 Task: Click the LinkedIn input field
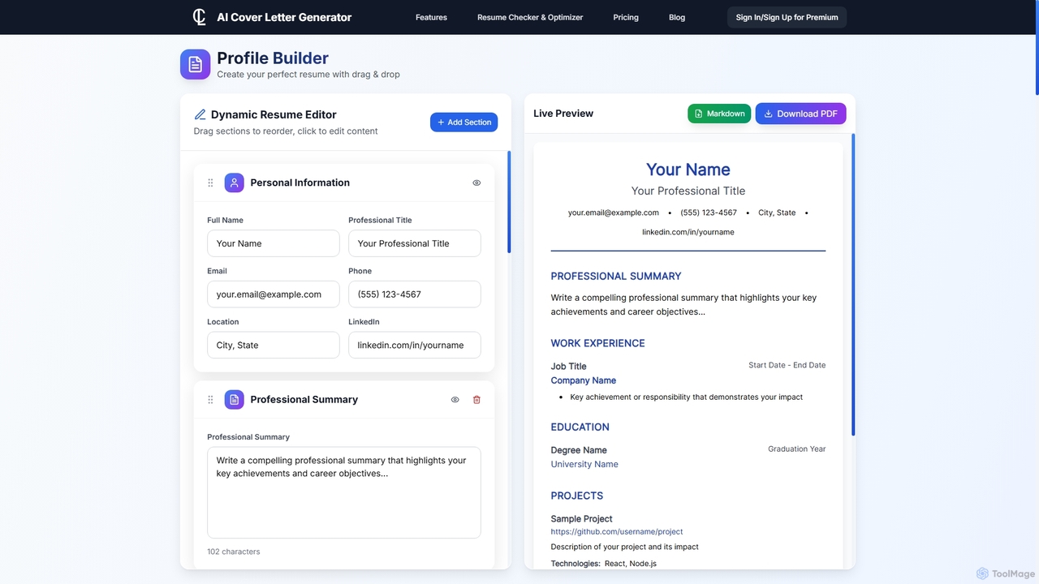415,345
